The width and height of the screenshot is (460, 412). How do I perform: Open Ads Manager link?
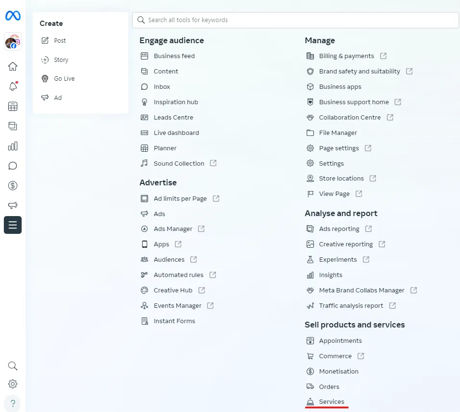[x=173, y=229]
